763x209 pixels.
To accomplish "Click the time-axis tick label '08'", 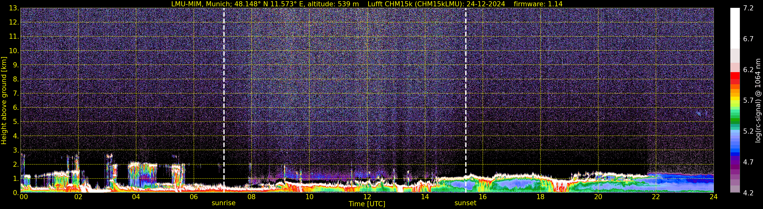I will coord(251,197).
